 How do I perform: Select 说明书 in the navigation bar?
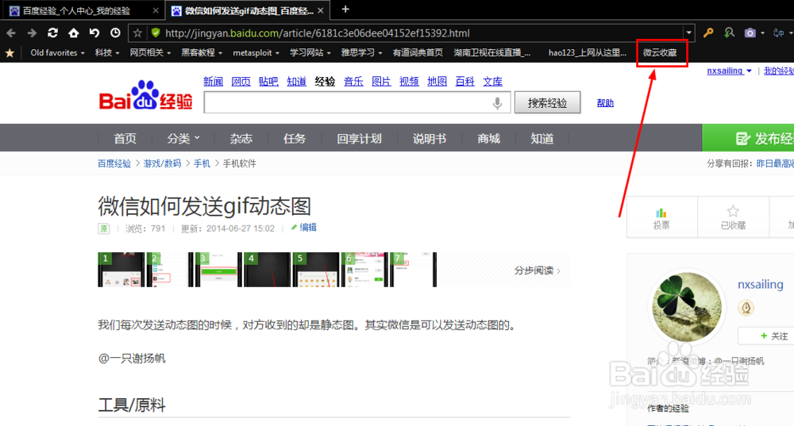[x=430, y=138]
